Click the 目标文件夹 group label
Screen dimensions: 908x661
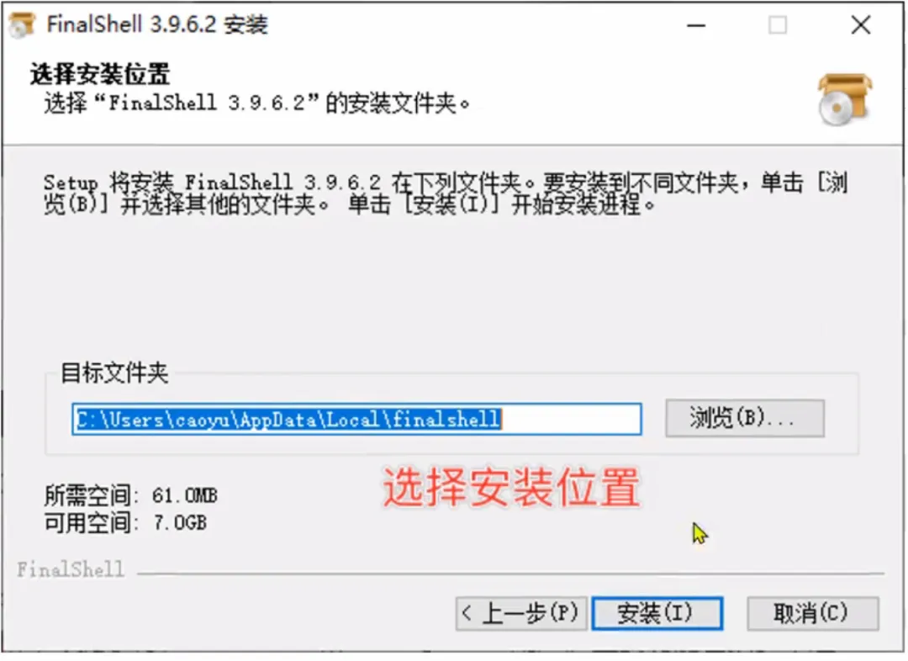[114, 373]
